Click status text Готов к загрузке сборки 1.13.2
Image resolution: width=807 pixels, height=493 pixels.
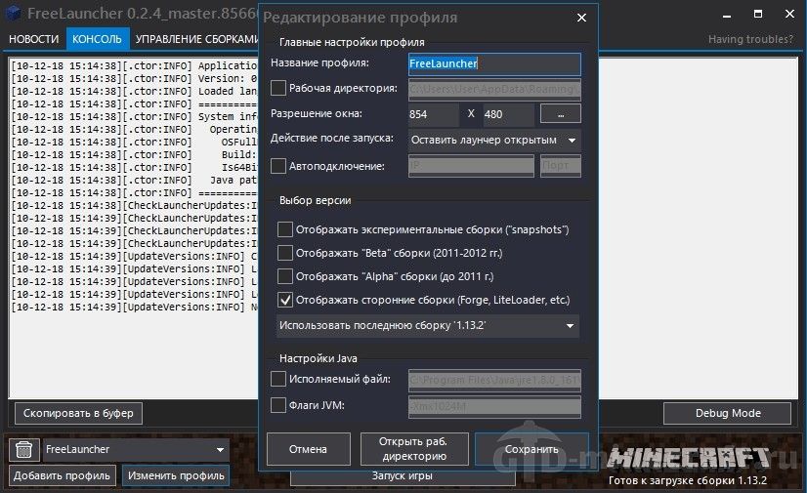688,480
